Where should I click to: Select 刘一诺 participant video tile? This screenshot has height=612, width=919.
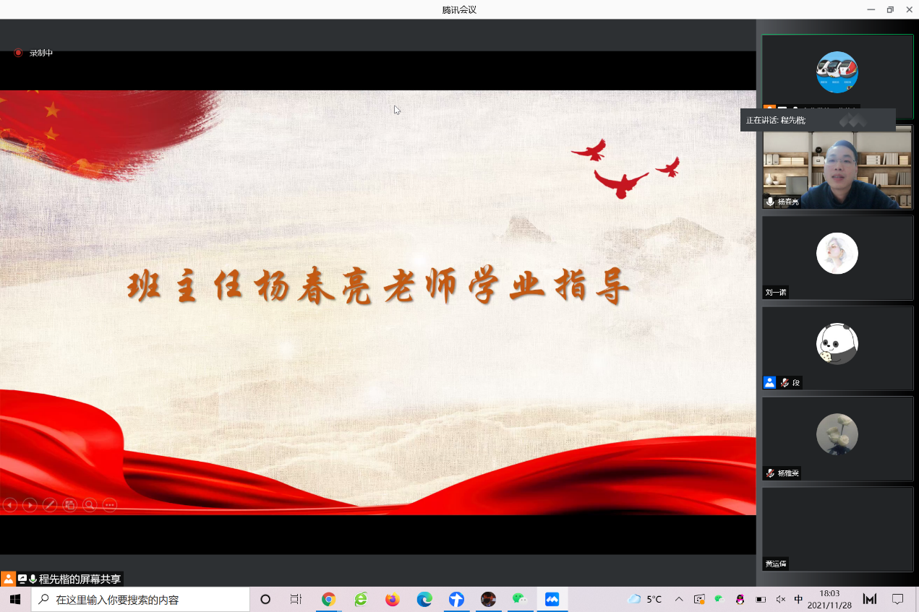837,257
